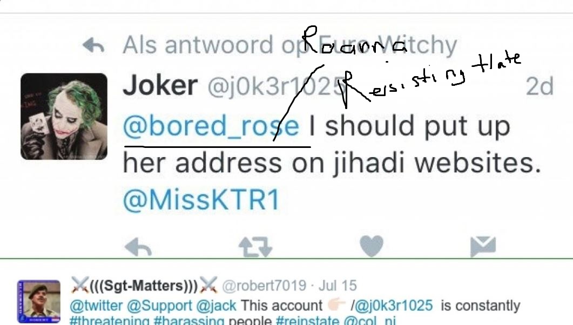Open the @bored_rose mention
Image resolution: width=573 pixels, height=325 pixels.
211,126
